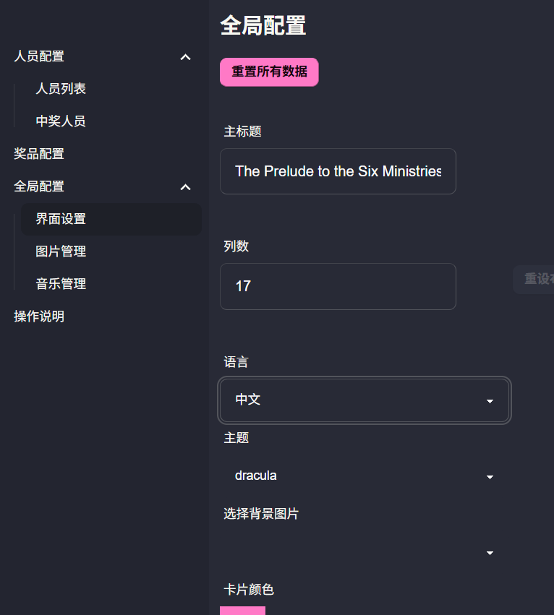Open the dracula theme dropdown
Image resolution: width=554 pixels, height=615 pixels.
pyautogui.click(x=365, y=476)
